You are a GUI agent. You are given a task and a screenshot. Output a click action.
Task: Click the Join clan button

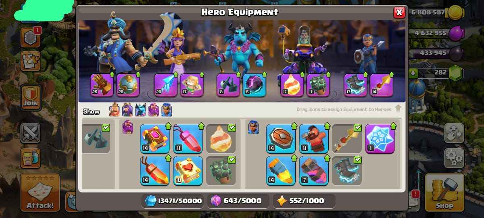(31, 97)
